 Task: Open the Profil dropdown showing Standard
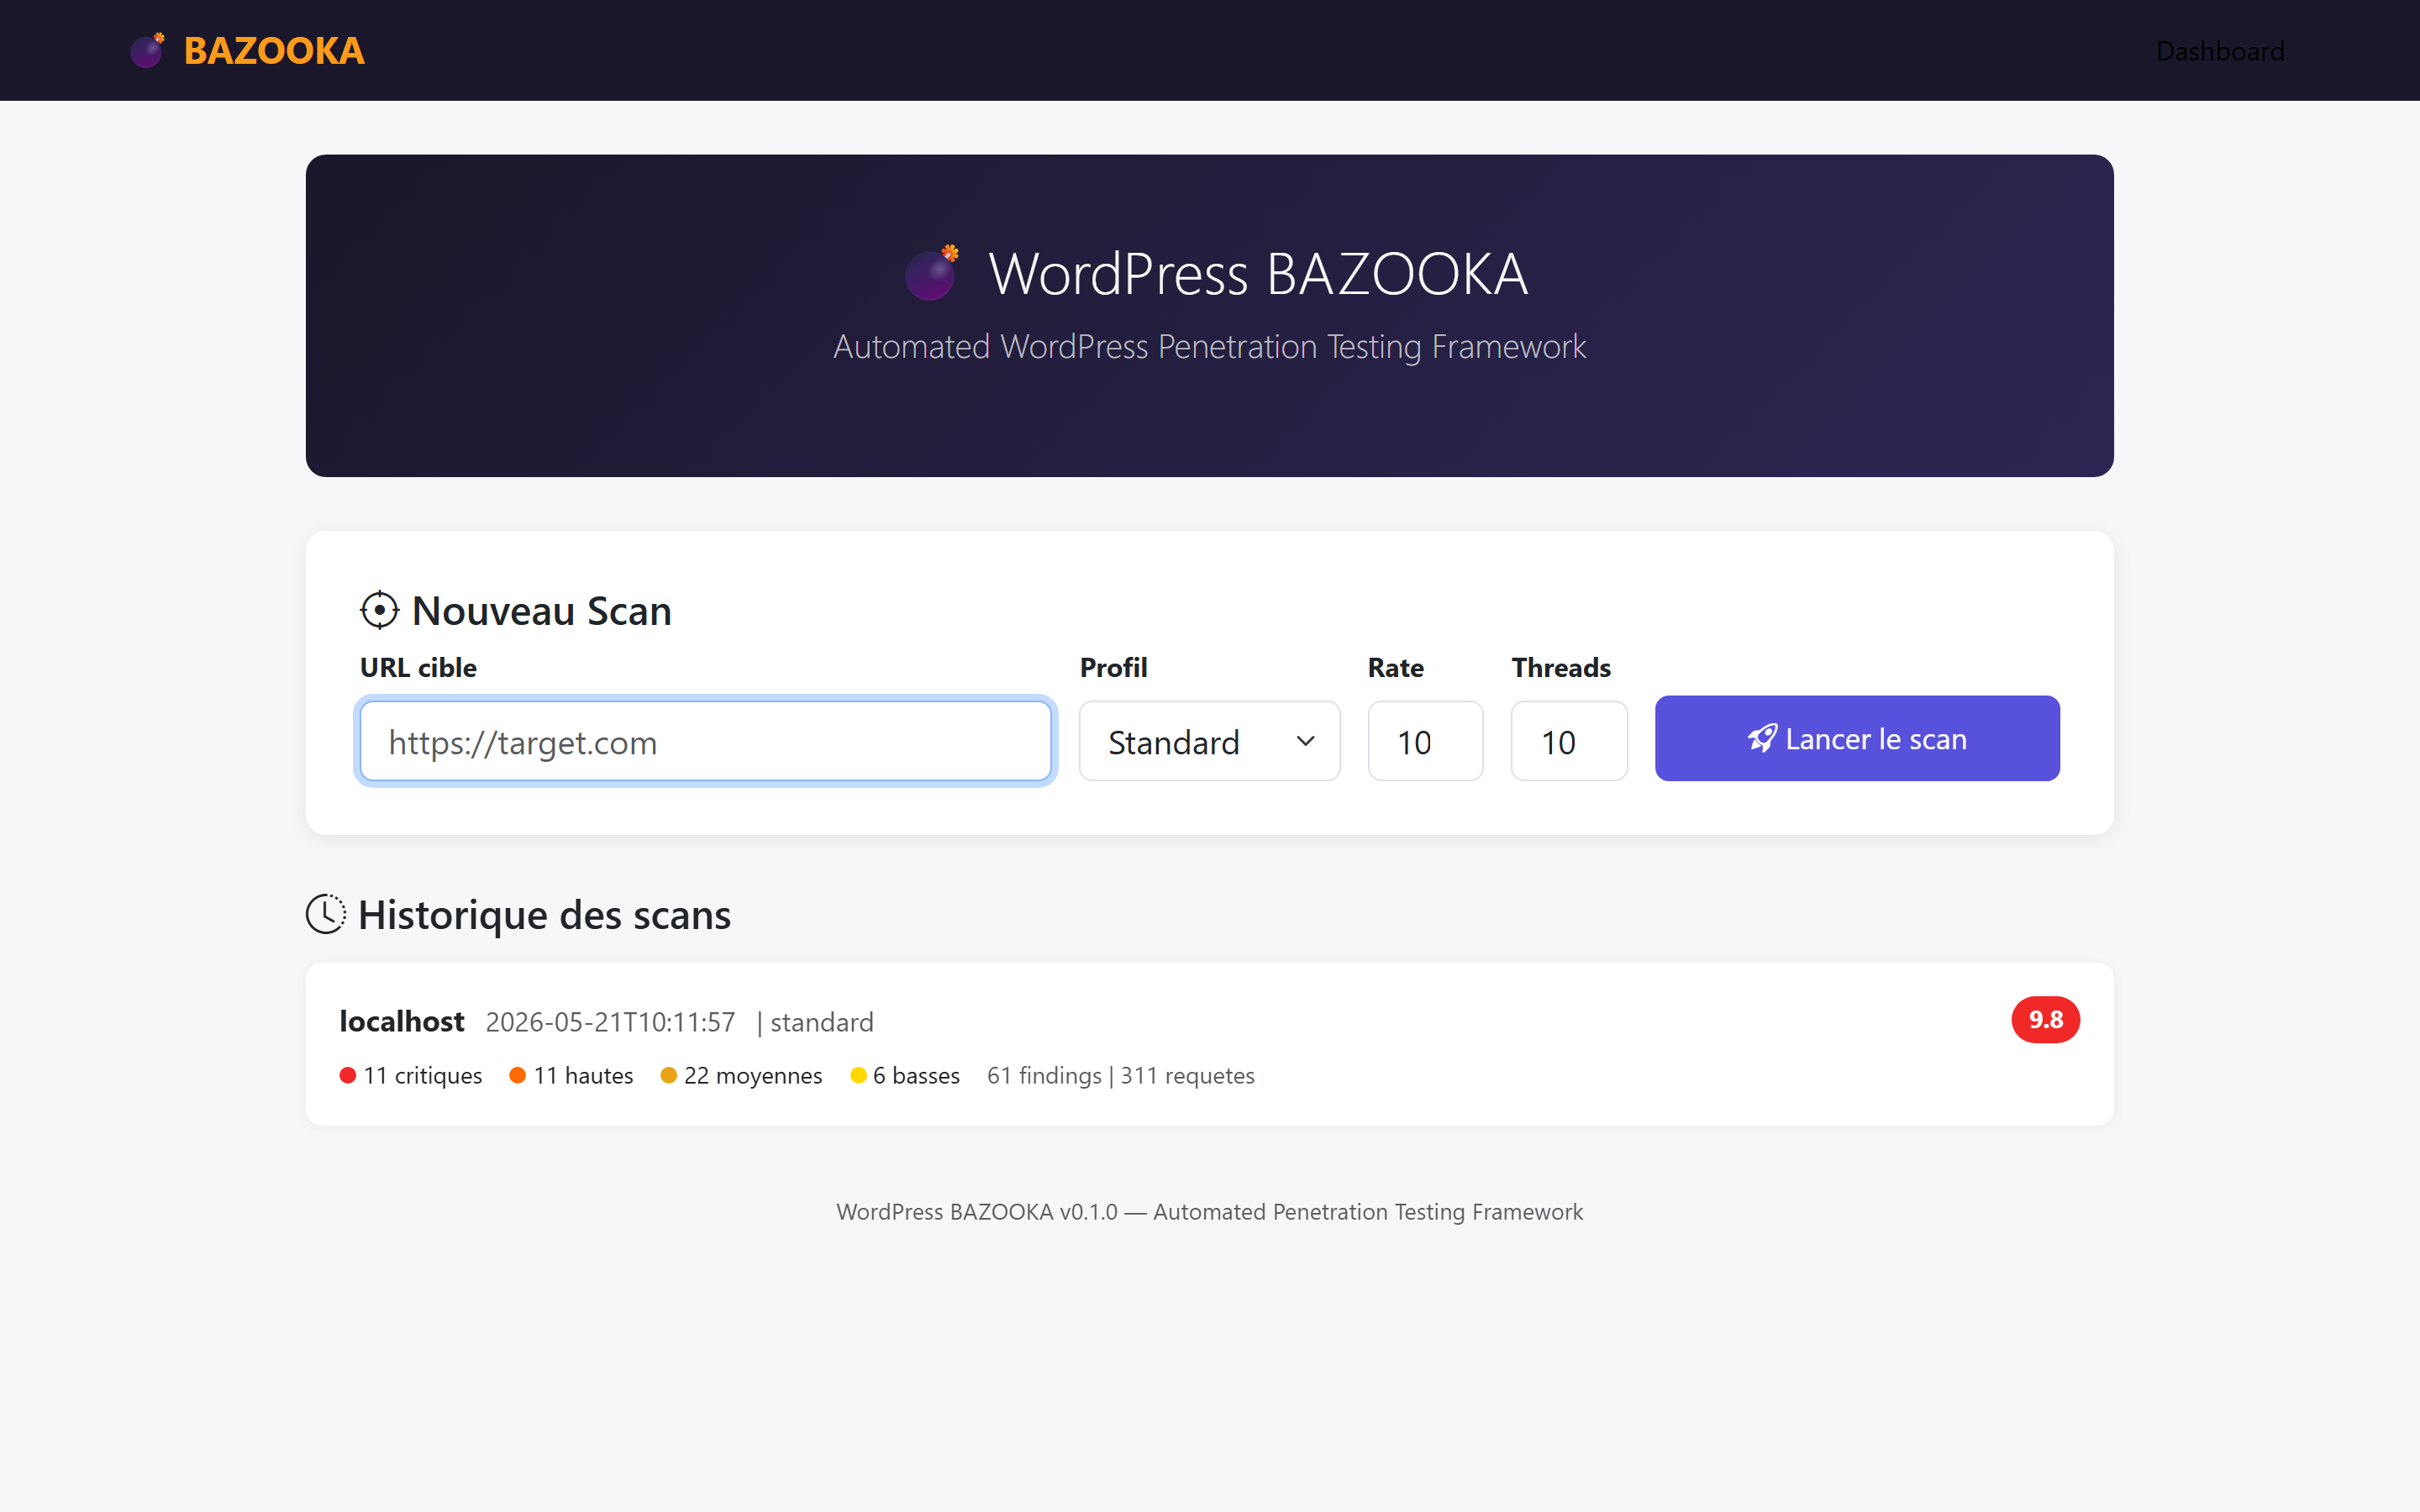(1209, 741)
